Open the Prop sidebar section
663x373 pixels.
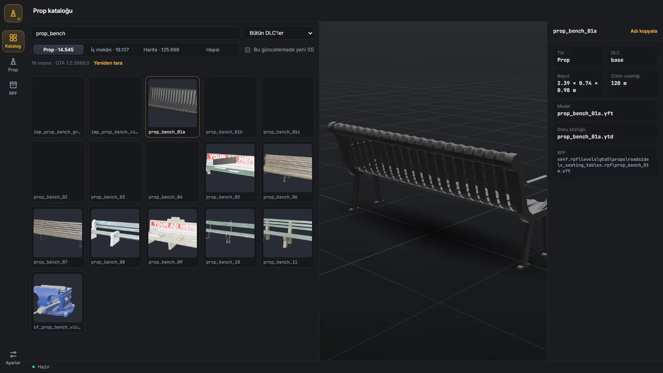[13, 65]
